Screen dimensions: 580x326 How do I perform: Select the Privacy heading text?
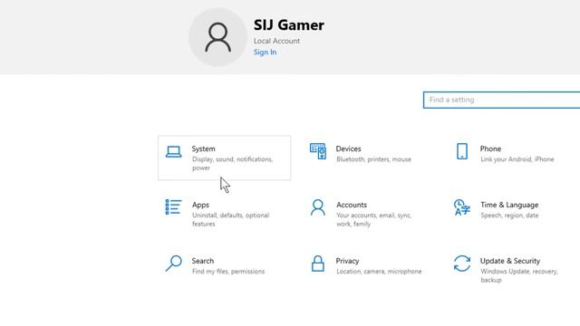347,261
